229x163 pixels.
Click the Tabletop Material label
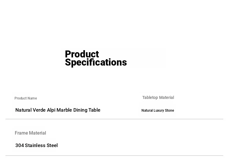(158, 97)
